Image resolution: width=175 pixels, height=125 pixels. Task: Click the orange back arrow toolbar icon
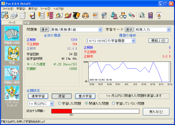click(95, 15)
